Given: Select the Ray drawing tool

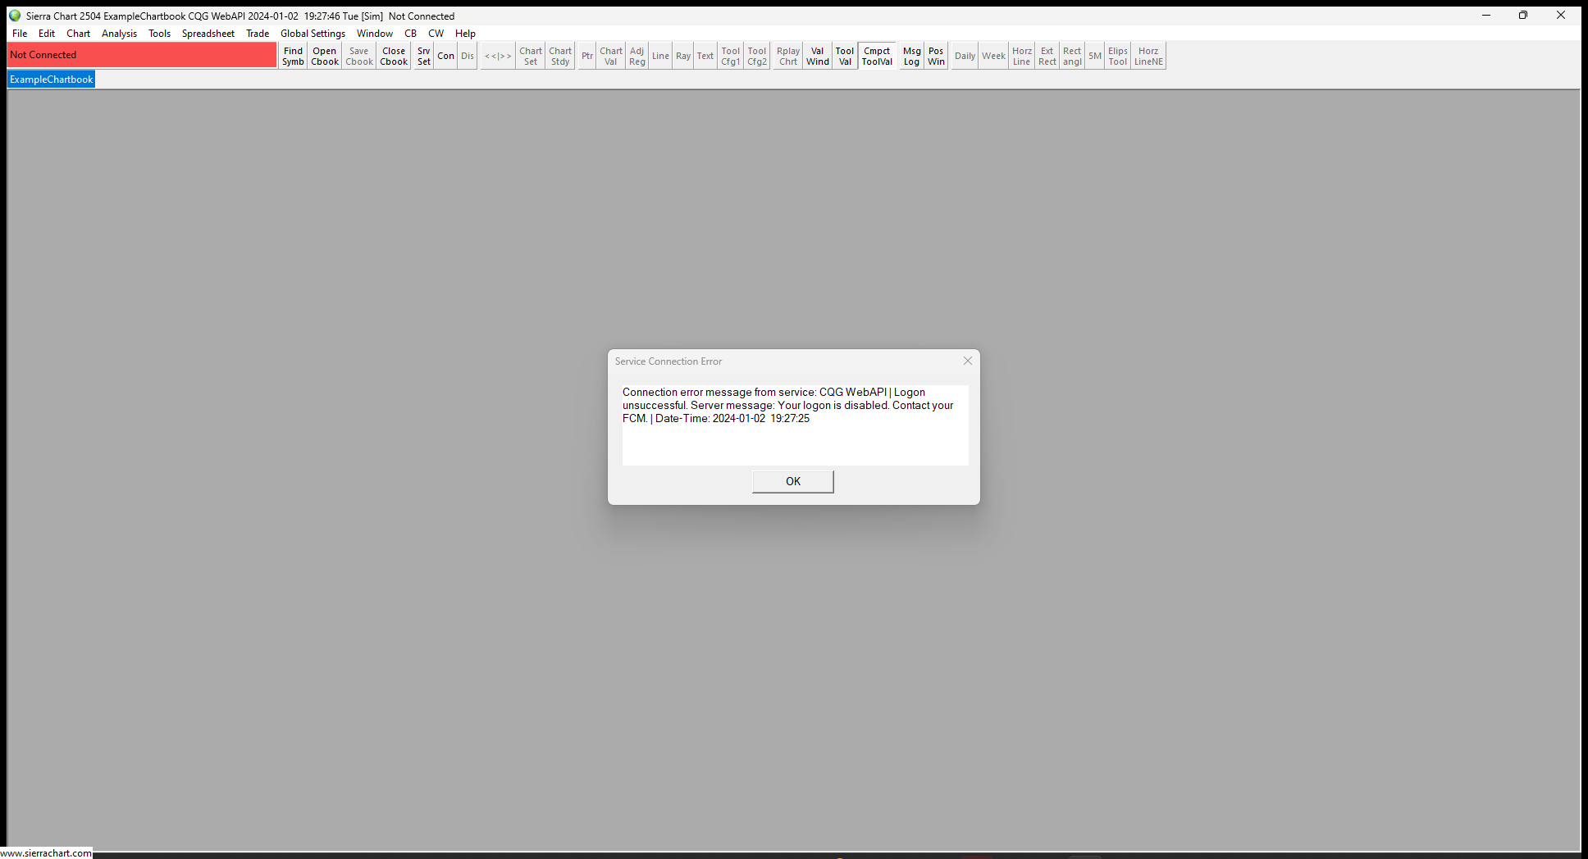Looking at the screenshot, I should click(683, 56).
